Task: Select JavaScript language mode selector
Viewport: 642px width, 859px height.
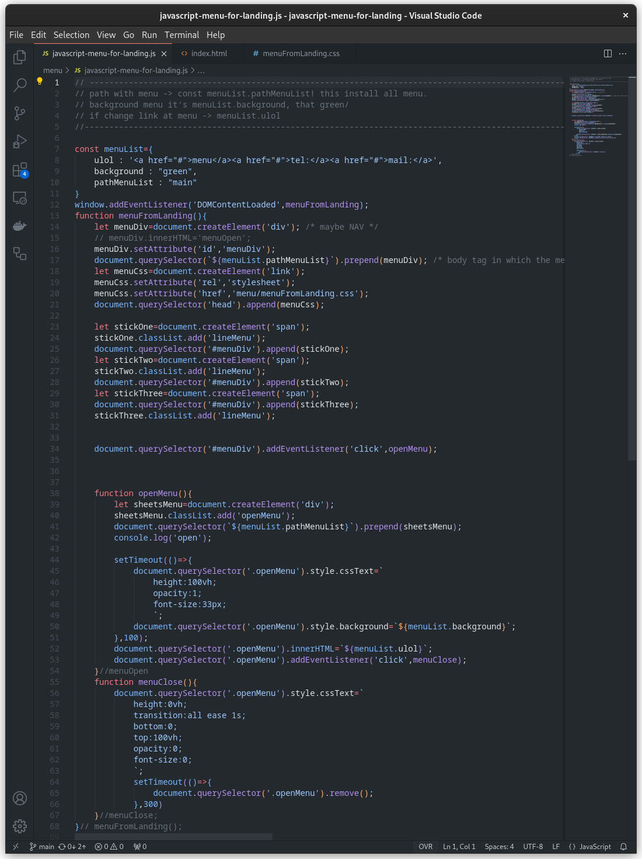Action: pos(589,847)
